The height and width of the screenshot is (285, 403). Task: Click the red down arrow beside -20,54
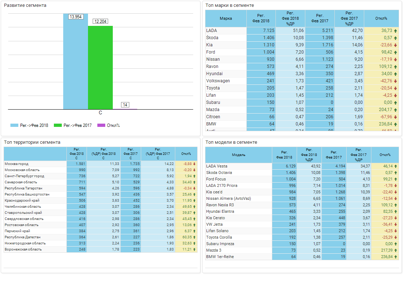pos(395,88)
